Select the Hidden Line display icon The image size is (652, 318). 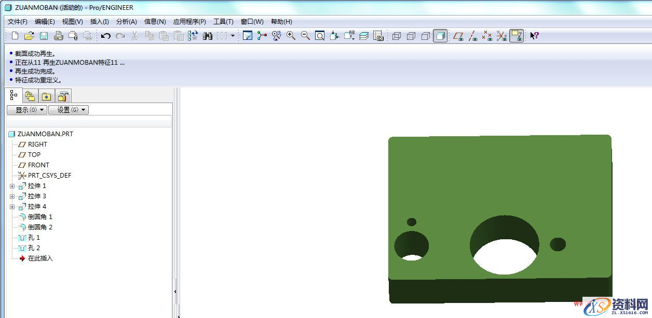411,36
